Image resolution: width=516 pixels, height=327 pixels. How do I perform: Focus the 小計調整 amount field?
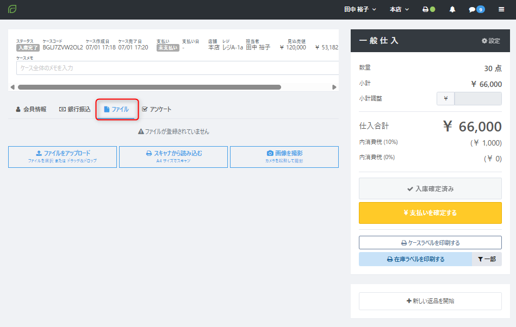point(478,99)
